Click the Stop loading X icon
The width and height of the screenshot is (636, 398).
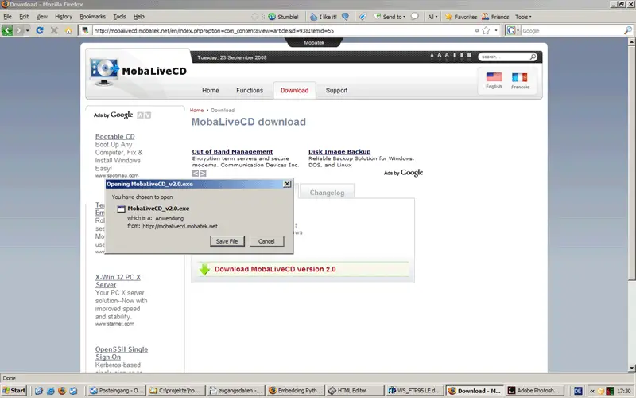[54, 30]
